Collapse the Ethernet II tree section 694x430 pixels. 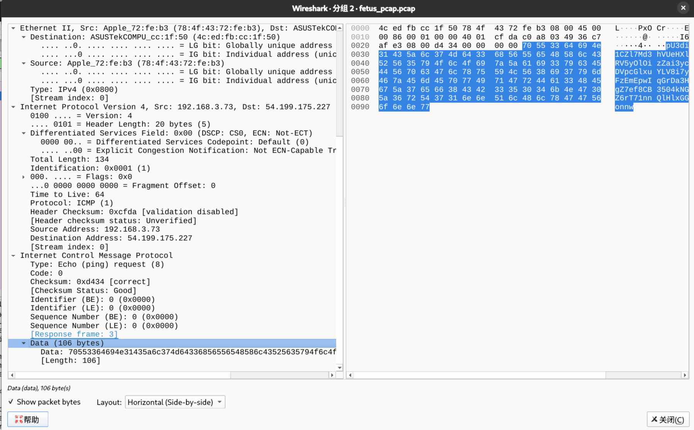pyautogui.click(x=14, y=28)
